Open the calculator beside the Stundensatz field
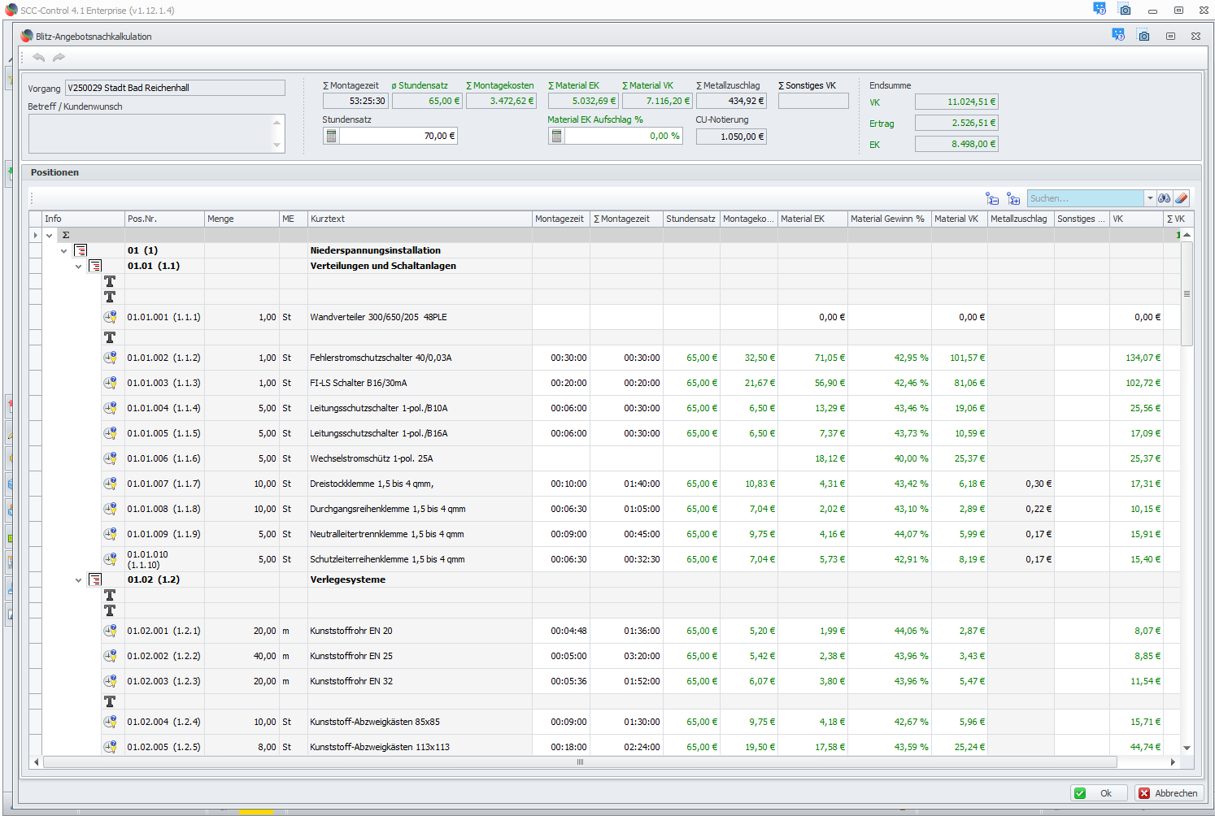Viewport: 1215px width, 816px height. coord(331,137)
